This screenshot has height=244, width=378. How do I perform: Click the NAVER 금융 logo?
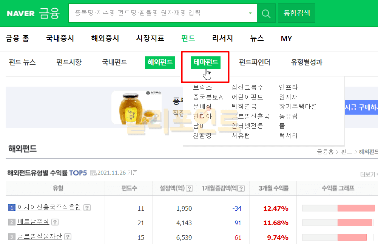tap(33, 14)
